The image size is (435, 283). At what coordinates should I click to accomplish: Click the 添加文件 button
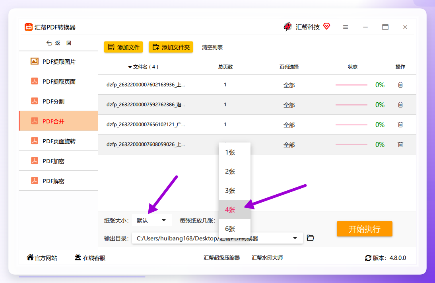click(x=123, y=47)
